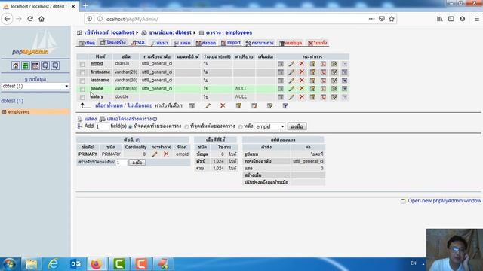Viewport: 483px width, 271px height.
Task: Click the 'select all' link under the table
Action: [109, 105]
